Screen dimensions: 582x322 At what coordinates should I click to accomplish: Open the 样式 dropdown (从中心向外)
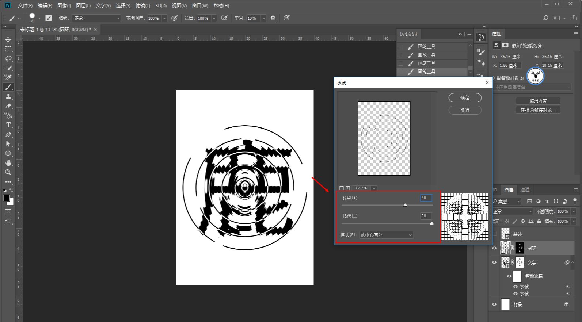387,235
